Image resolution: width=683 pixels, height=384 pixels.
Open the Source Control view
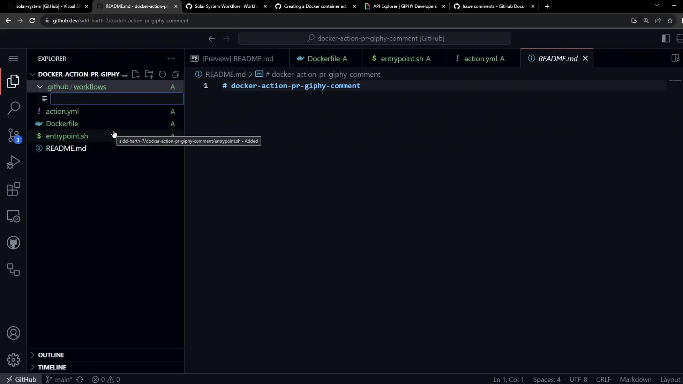[14, 135]
